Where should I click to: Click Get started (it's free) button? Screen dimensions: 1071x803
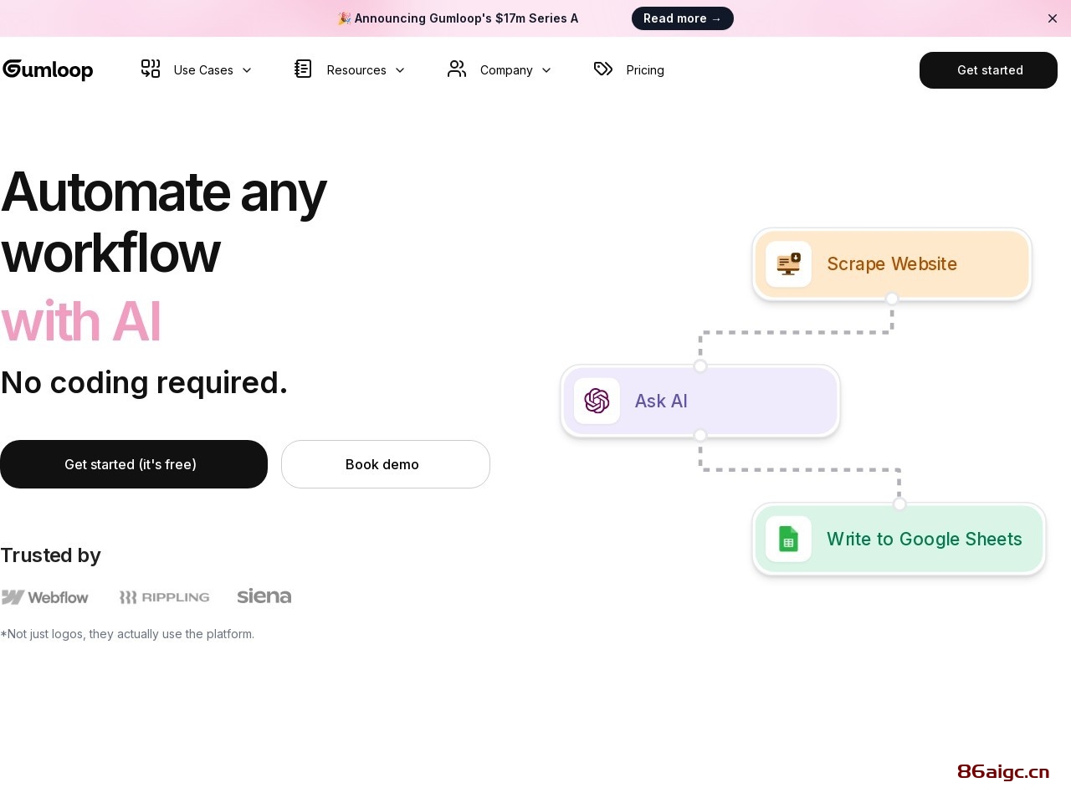pyautogui.click(x=134, y=464)
